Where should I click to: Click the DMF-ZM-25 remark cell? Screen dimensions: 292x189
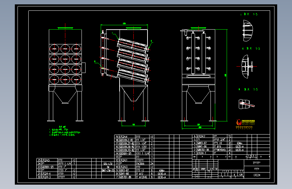click(x=108, y=170)
